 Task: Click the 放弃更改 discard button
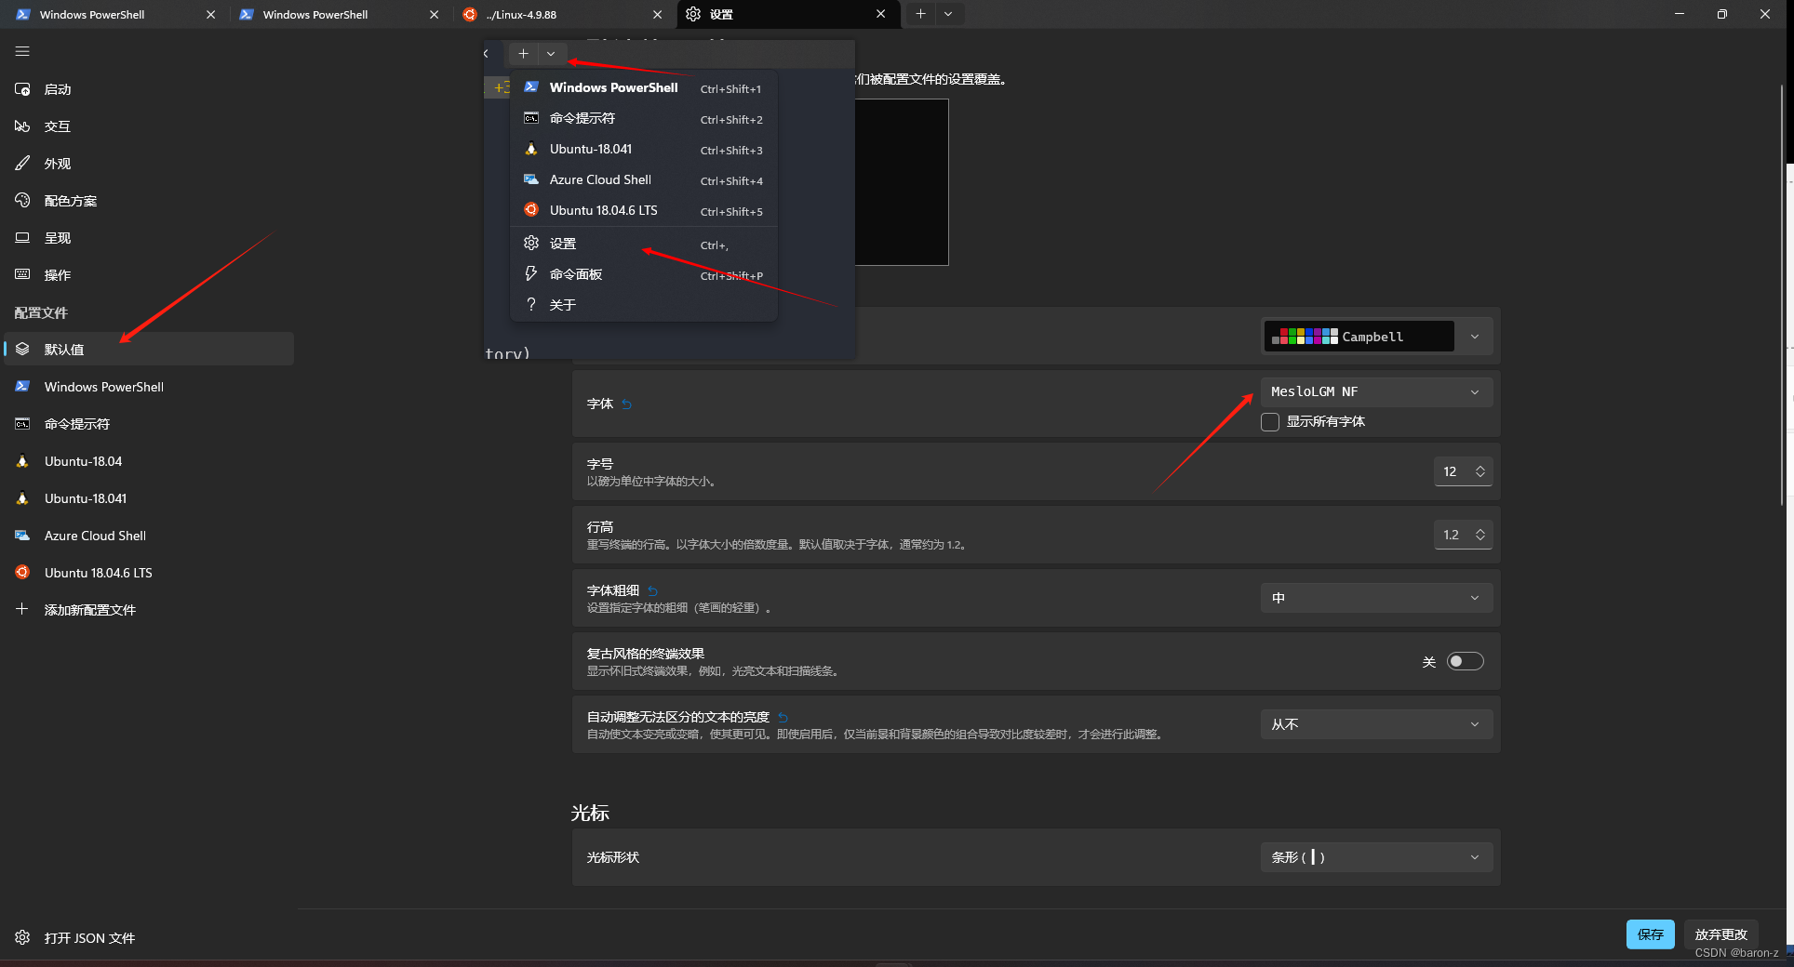1721,934
